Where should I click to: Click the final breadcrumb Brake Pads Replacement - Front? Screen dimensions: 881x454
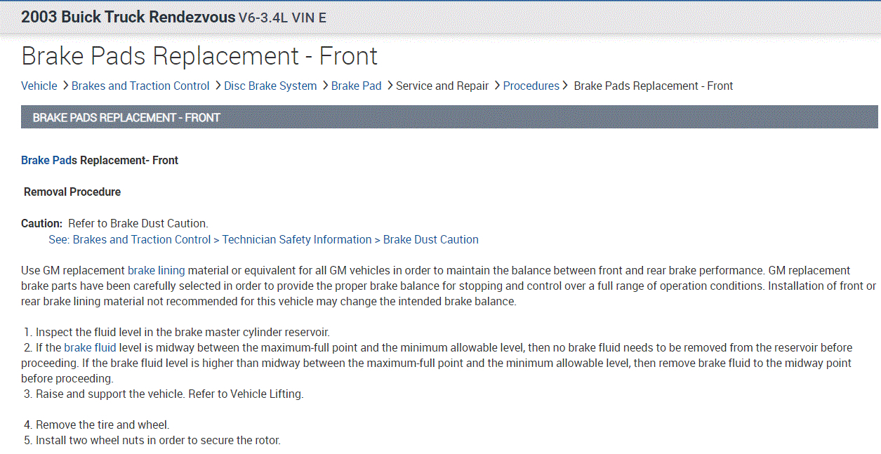tap(653, 86)
